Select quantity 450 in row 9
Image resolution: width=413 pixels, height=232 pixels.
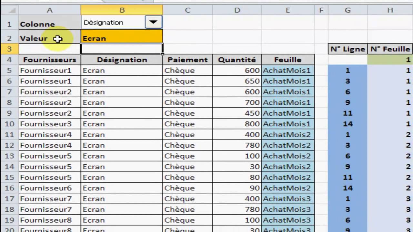pyautogui.click(x=237, y=113)
